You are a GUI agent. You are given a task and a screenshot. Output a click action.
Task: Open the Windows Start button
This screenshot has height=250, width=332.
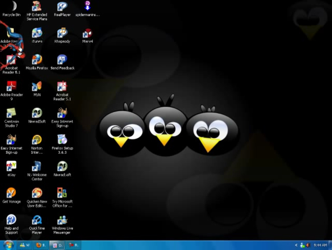click(8, 245)
